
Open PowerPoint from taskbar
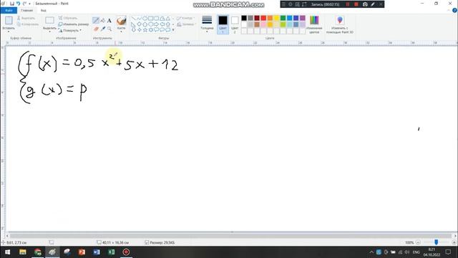82,252
